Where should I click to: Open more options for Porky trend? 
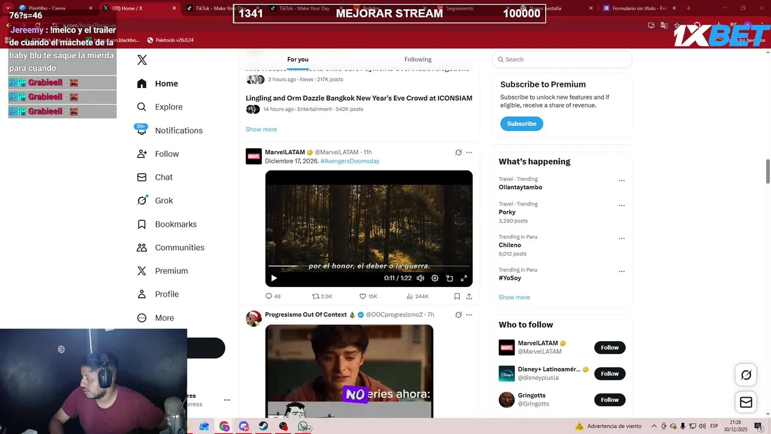622,206
